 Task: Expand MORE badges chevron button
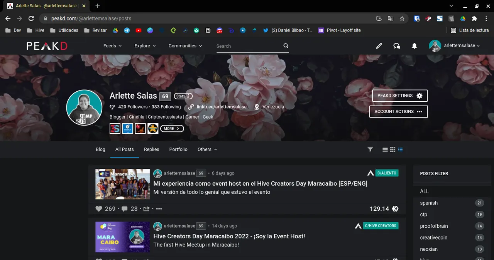(172, 129)
